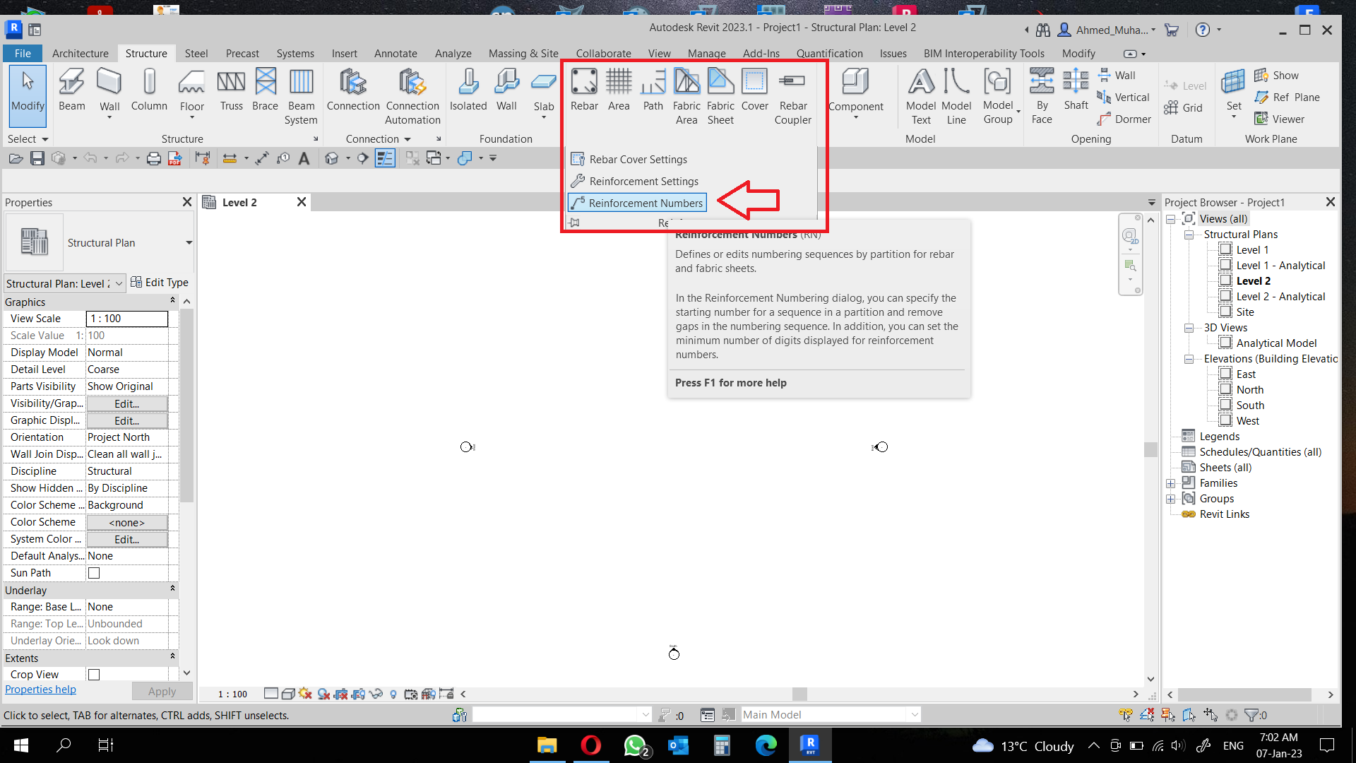Screen dimensions: 1356x763
Task: Toggle the Crop View checkbox
Action: [x=94, y=675]
